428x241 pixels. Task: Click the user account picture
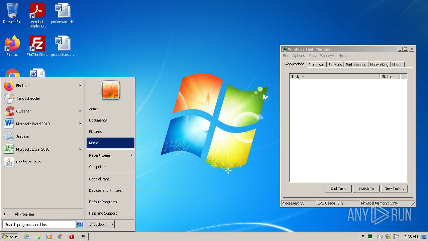(x=110, y=90)
